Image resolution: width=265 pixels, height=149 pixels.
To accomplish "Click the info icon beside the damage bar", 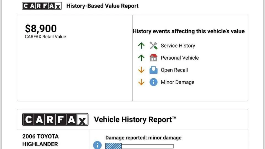I will point(97,145).
